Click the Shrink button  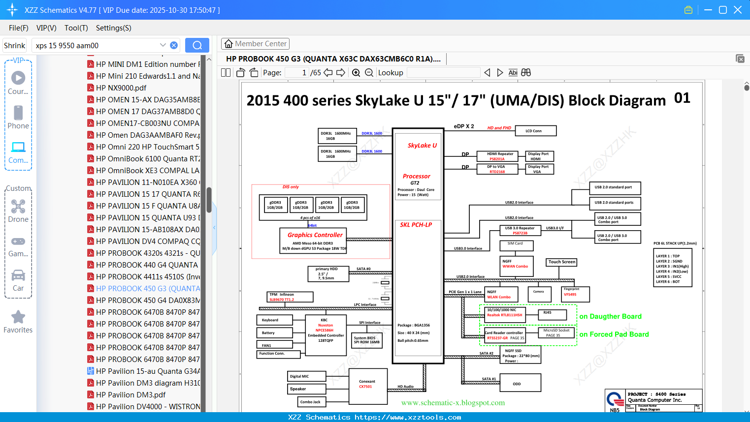click(x=14, y=45)
